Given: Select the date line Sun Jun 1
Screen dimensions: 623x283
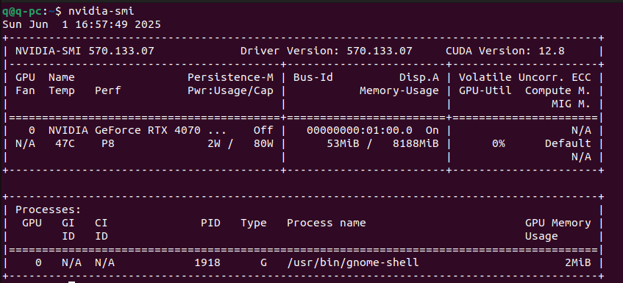Looking at the screenshot, I should coord(82,24).
